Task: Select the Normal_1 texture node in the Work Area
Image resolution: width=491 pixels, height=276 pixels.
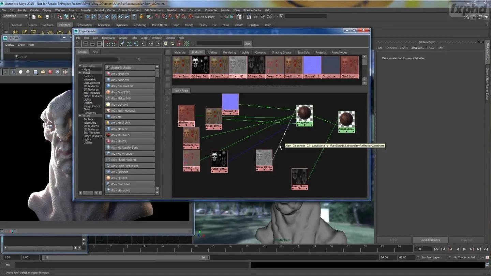Action: (230, 104)
